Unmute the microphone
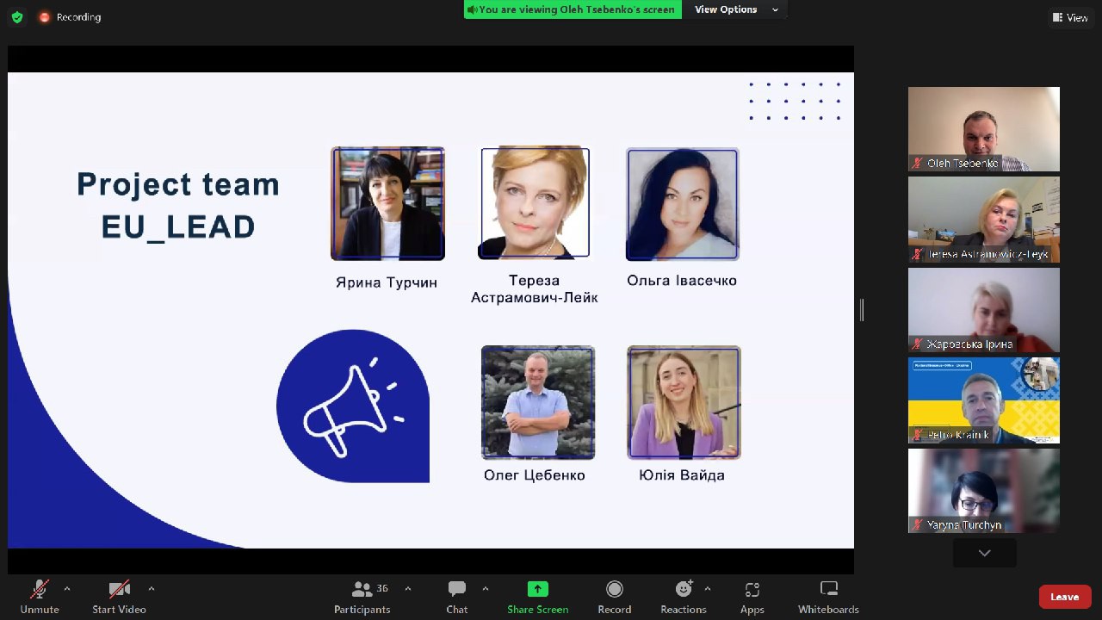Screen dimensions: 1102x620 tap(40, 597)
